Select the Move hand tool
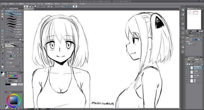204x110 pixels. 2,14
